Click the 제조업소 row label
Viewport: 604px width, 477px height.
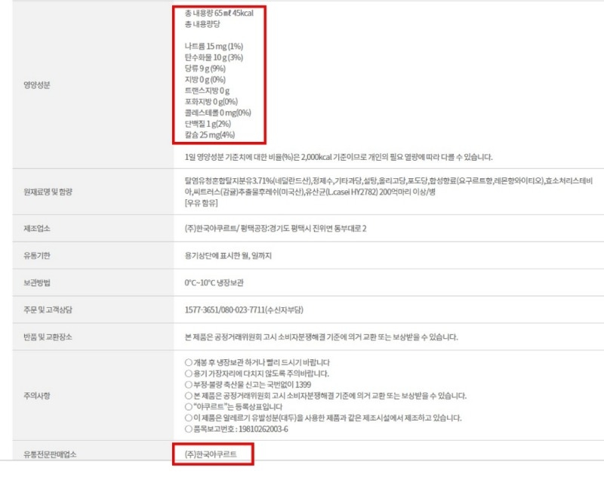pyautogui.click(x=36, y=228)
